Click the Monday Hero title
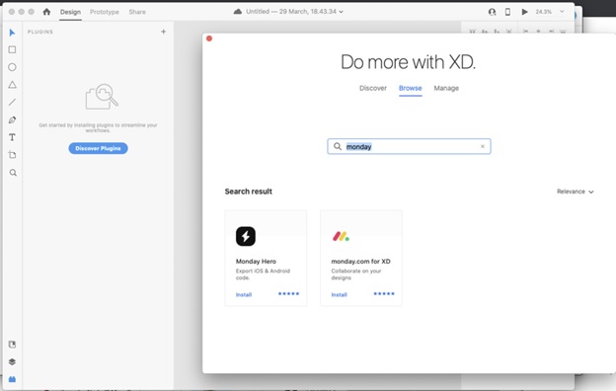Viewport: 616px width, 391px height. pos(256,262)
